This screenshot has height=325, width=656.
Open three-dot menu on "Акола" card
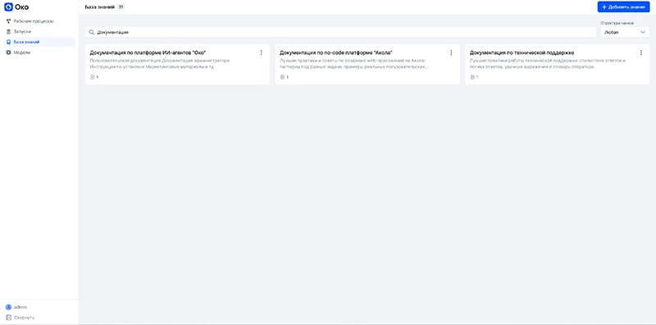point(451,52)
